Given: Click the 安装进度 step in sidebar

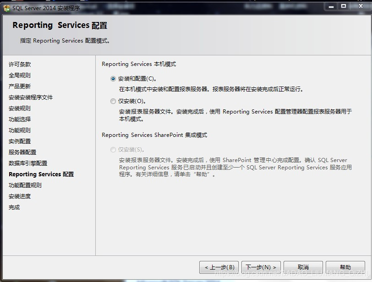Looking at the screenshot, I should click(x=20, y=196).
